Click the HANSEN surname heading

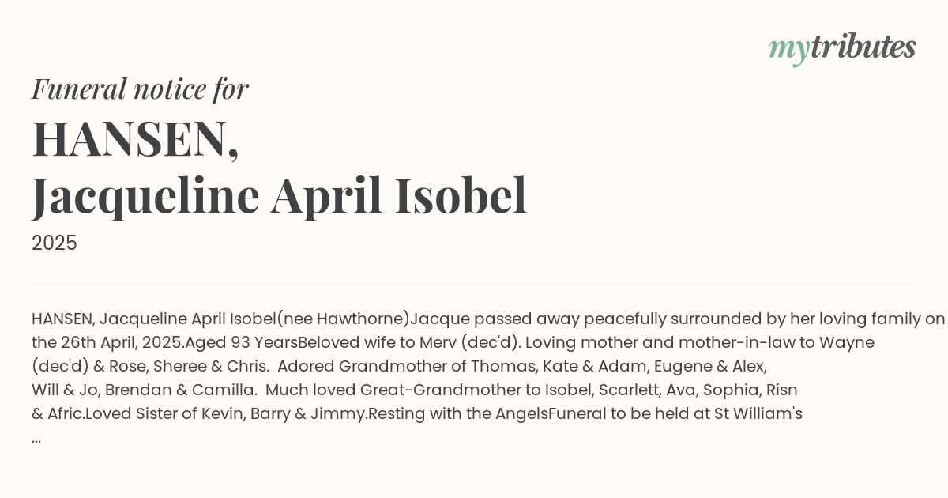pyautogui.click(x=135, y=138)
